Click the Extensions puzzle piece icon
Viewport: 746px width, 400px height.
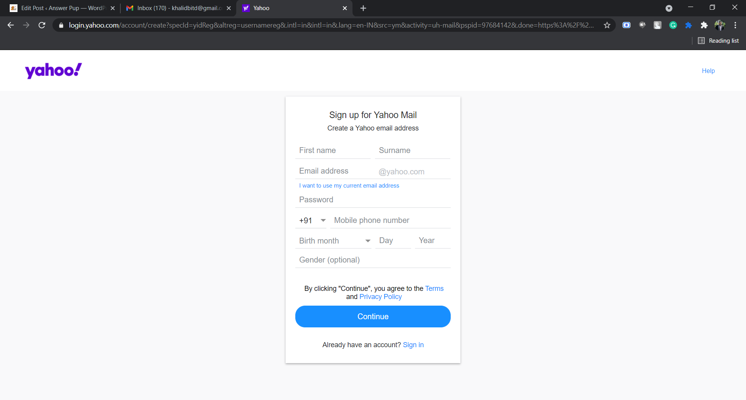[x=704, y=25]
